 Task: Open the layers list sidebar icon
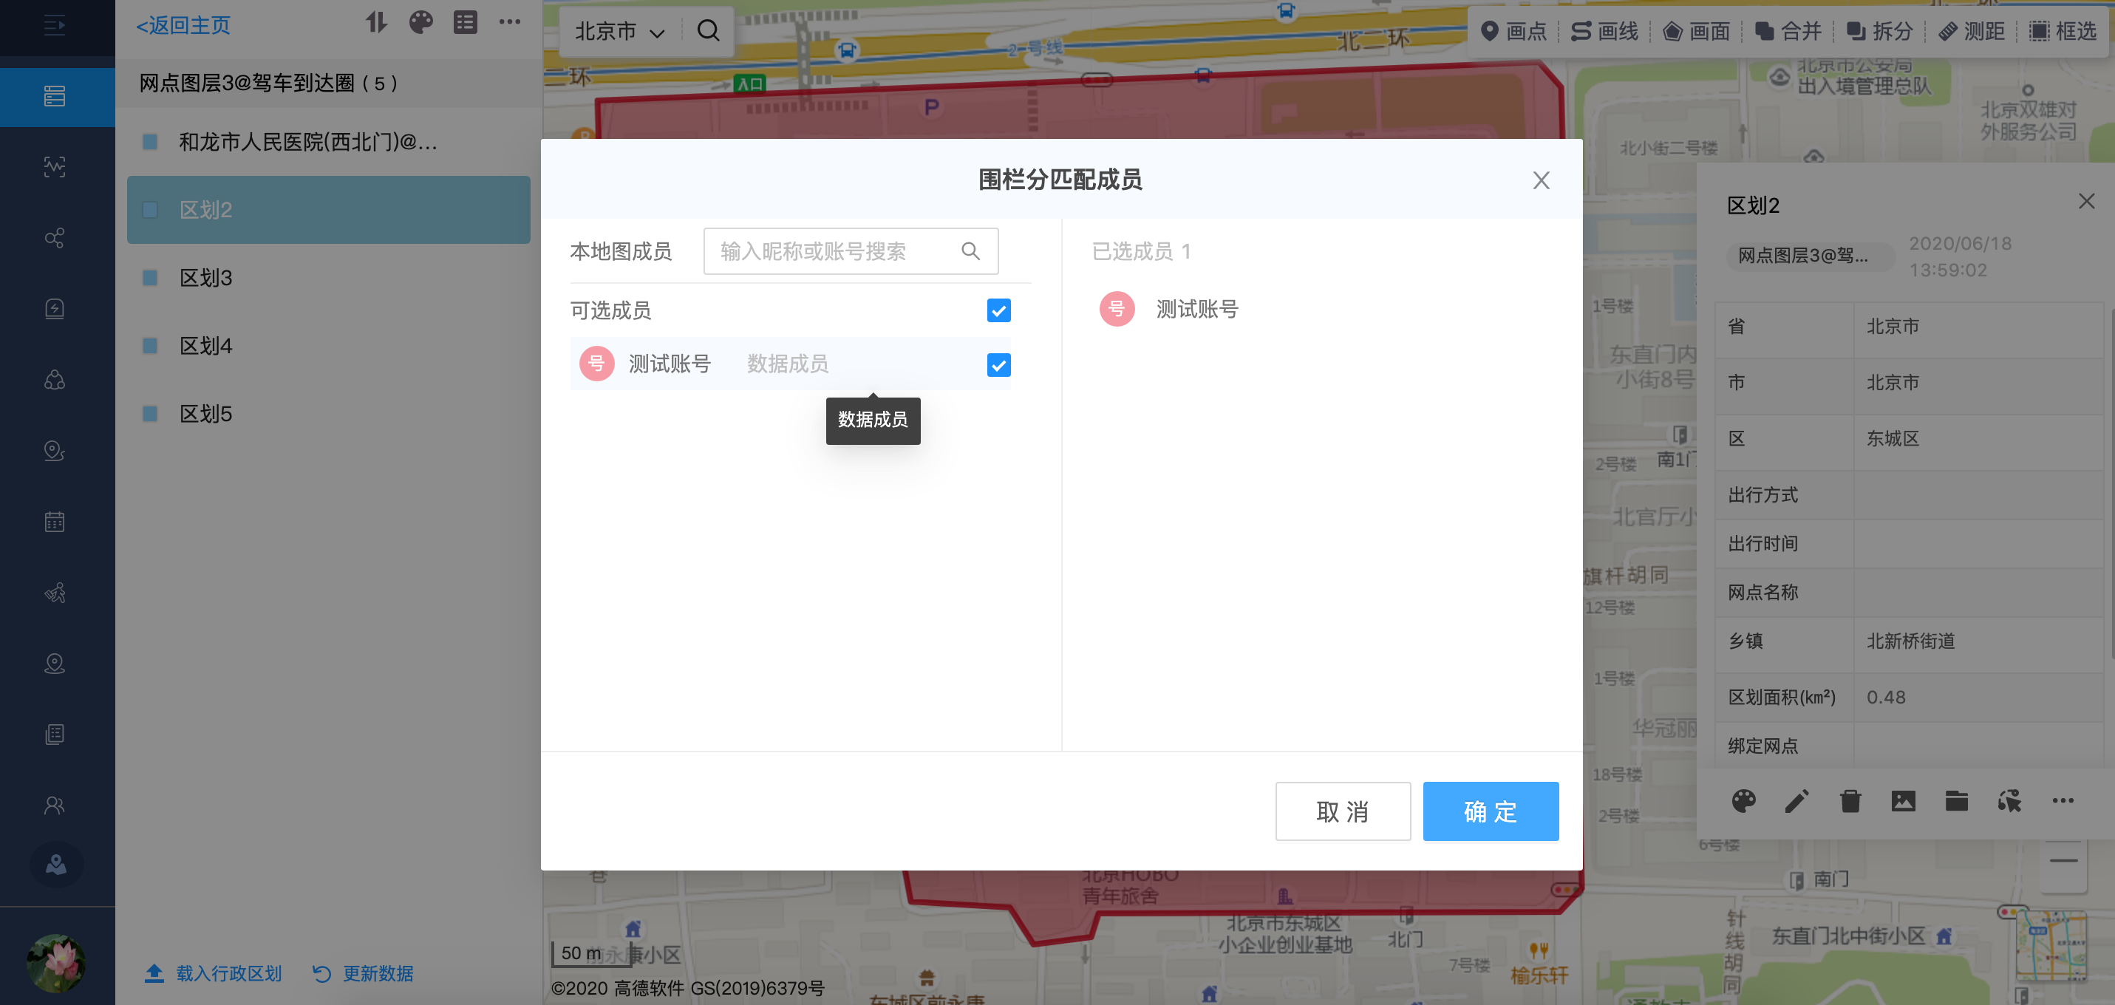coord(54,97)
